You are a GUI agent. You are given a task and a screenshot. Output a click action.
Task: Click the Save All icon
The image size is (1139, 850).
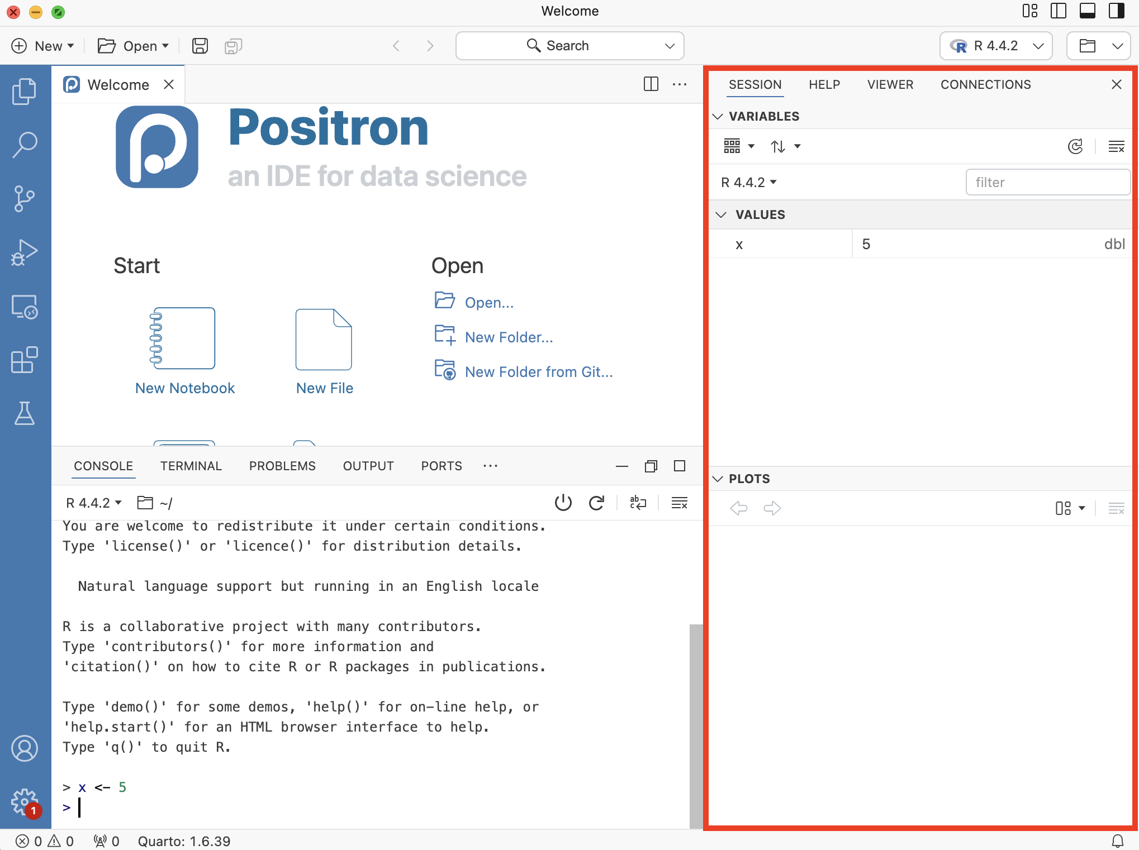tap(233, 46)
